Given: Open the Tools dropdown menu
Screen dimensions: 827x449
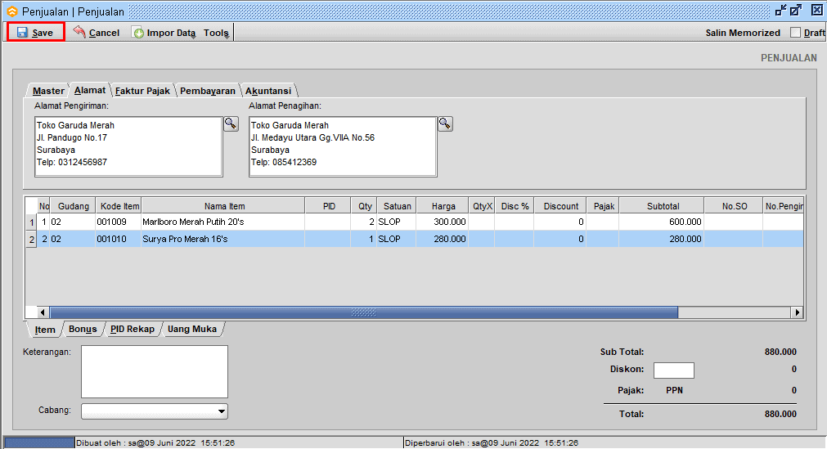Looking at the screenshot, I should [x=217, y=33].
